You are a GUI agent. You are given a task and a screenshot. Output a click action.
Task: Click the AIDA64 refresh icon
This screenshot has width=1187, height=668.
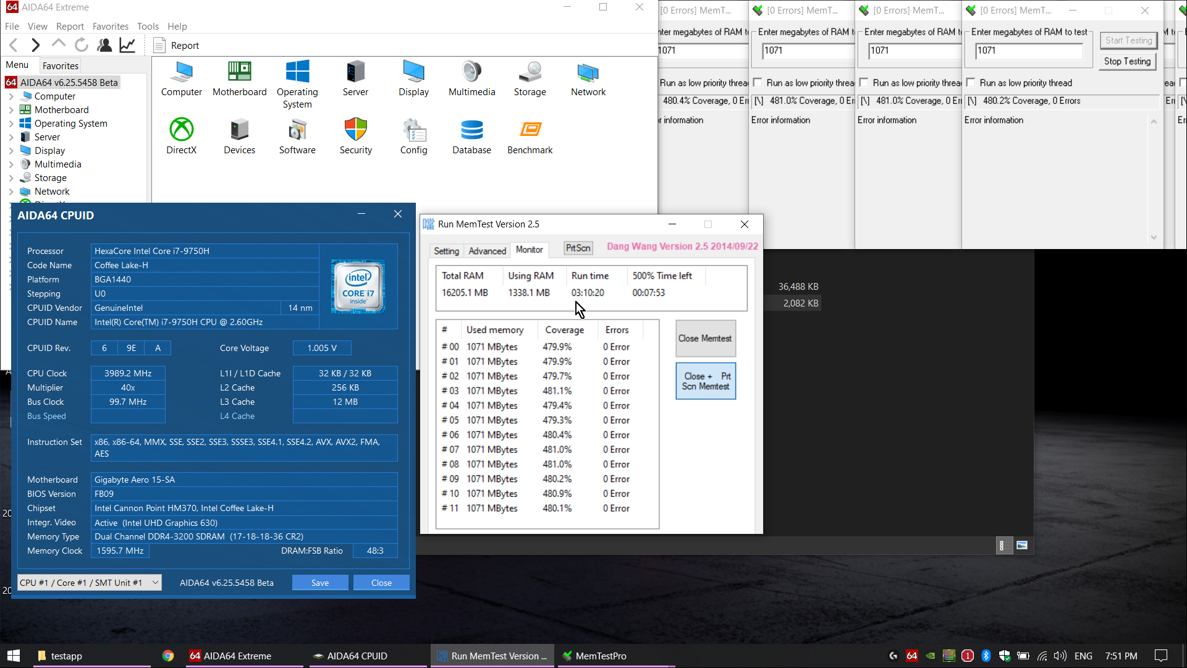click(x=81, y=45)
